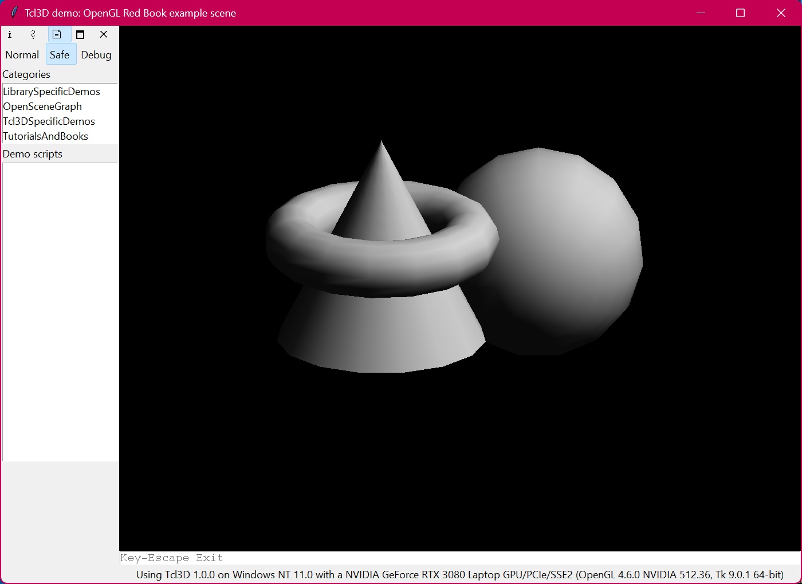The height and width of the screenshot is (584, 802).
Task: Select the Safe mode option
Action: [x=60, y=55]
